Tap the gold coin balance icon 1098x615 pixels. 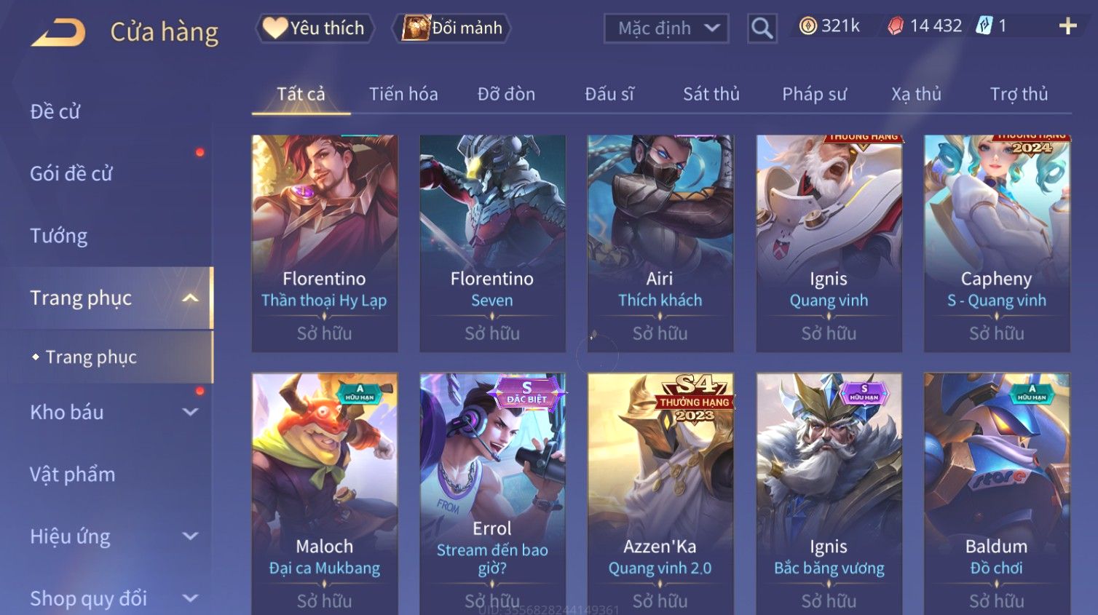click(x=807, y=26)
